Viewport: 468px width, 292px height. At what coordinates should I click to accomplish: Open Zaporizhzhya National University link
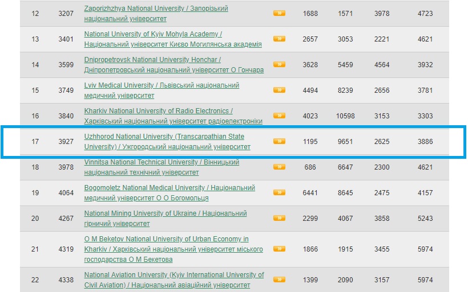tap(156, 14)
